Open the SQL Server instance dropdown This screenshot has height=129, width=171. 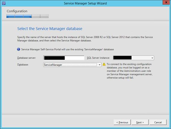[x=152, y=58]
